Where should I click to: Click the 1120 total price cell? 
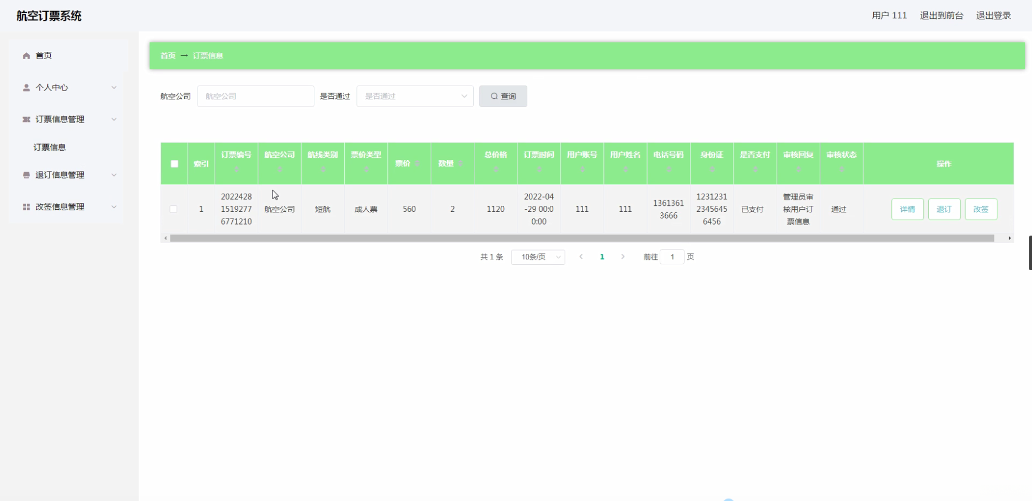coord(495,210)
